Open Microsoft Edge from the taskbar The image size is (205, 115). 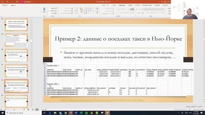pyautogui.click(x=50, y=113)
